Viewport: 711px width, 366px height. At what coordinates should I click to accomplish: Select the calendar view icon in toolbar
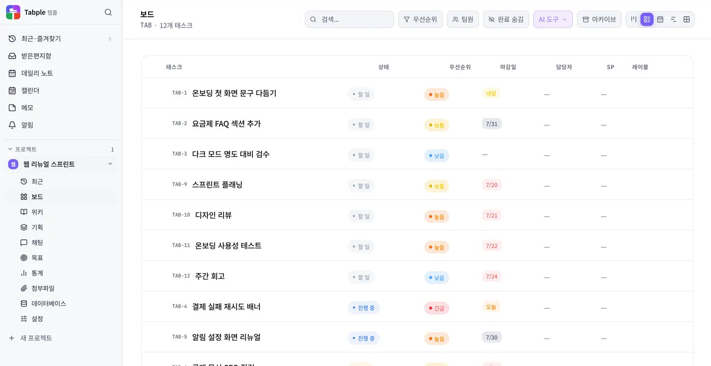[660, 19]
